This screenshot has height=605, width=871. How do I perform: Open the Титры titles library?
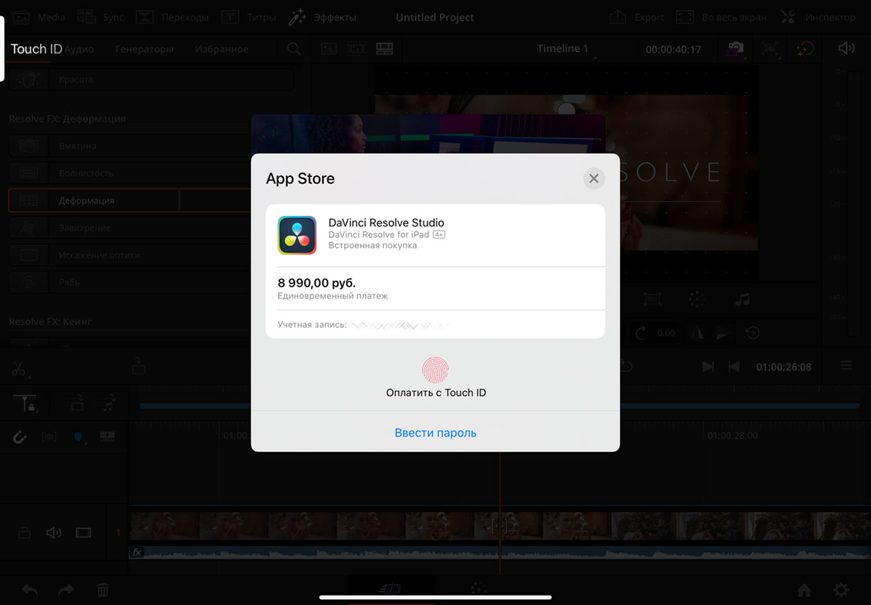click(x=248, y=17)
